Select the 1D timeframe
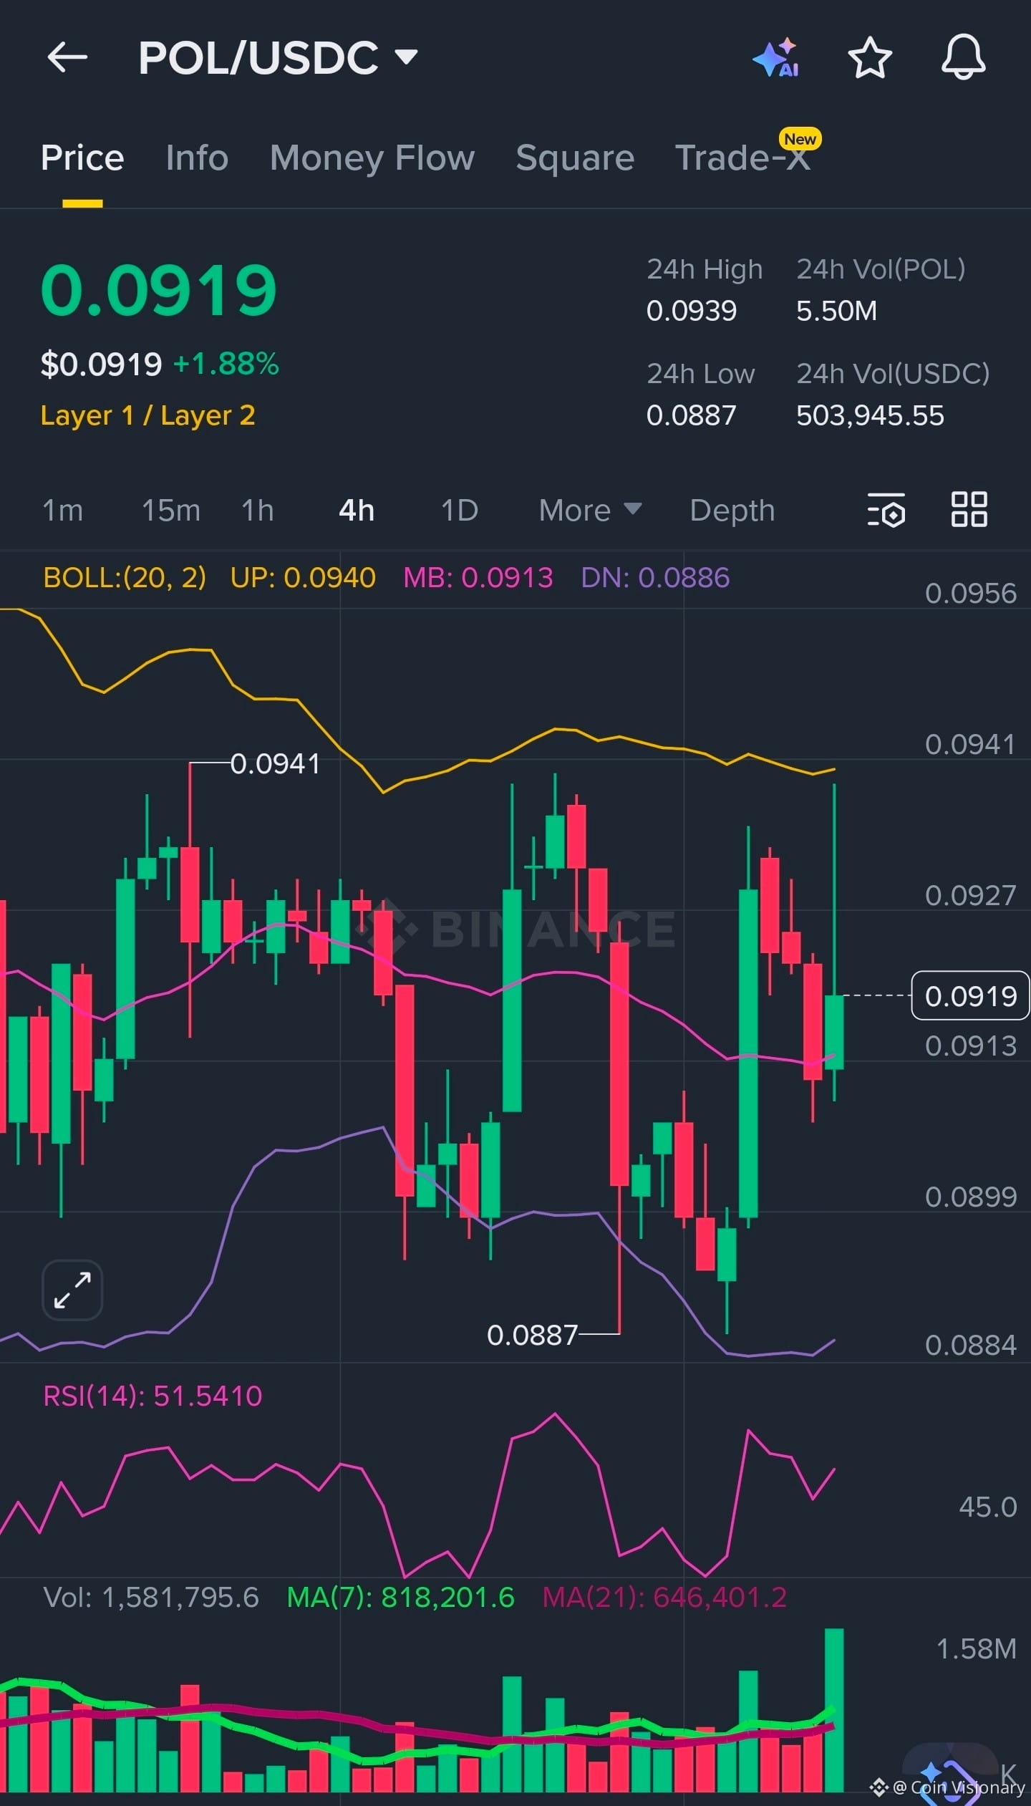This screenshot has width=1031, height=1806. [460, 511]
